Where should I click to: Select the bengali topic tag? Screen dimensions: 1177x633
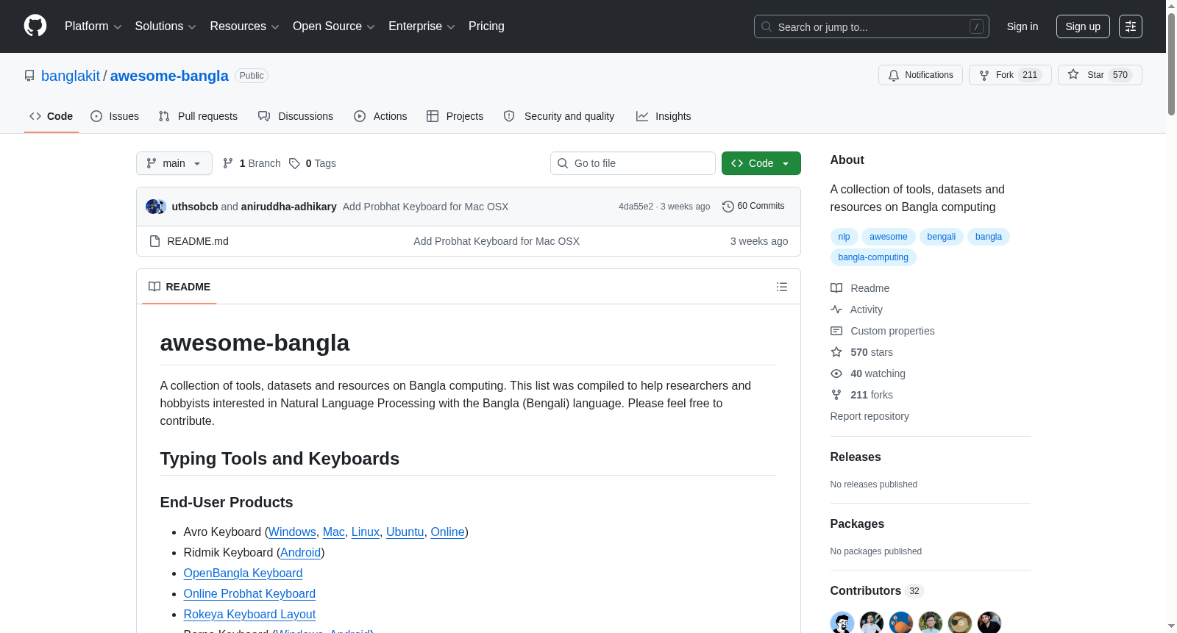pyautogui.click(x=941, y=237)
